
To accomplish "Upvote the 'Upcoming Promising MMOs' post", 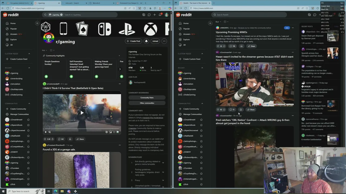I will 218,46.
